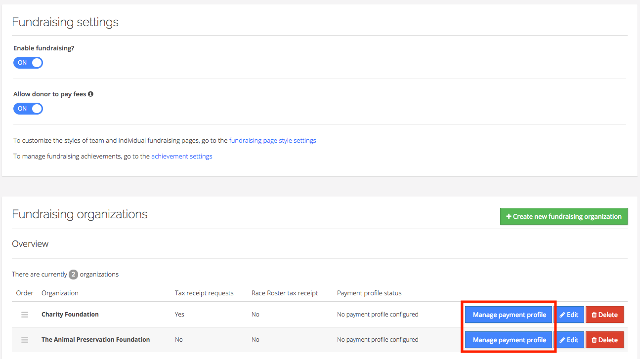Click the Order column header
Screen dimensions: 640x359
25,293
